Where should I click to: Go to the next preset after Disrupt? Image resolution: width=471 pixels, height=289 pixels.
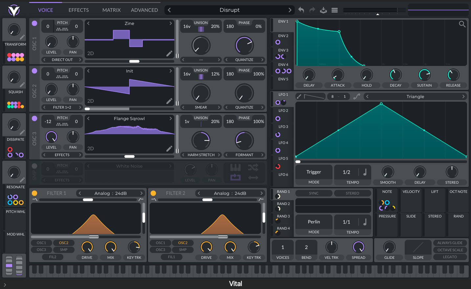290,10
